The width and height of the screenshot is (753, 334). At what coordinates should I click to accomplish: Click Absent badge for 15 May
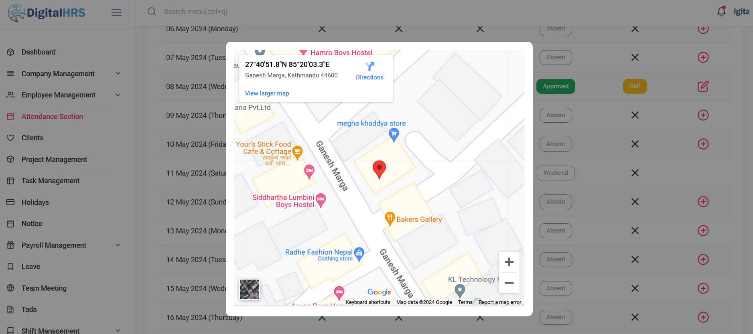pos(556,288)
